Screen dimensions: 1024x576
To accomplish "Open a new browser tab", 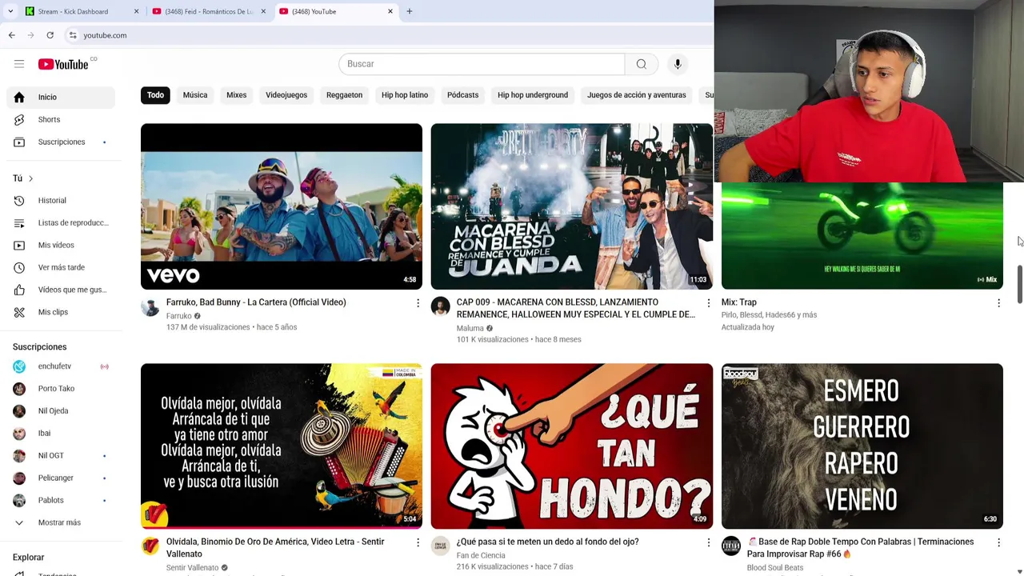I will [x=409, y=11].
